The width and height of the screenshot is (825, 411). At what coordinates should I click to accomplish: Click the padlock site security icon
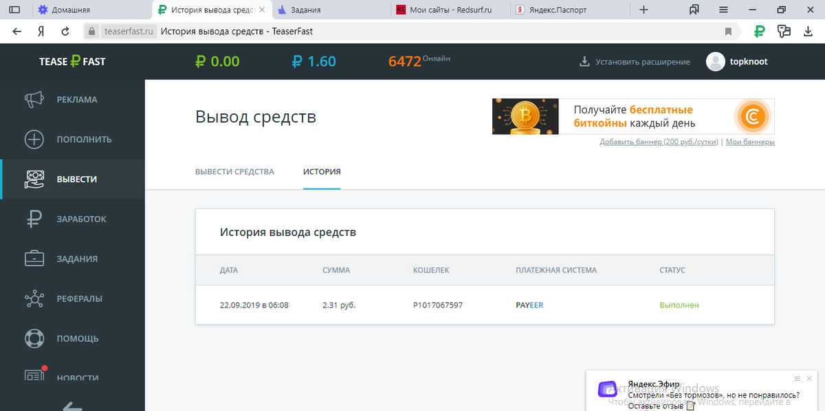(91, 31)
